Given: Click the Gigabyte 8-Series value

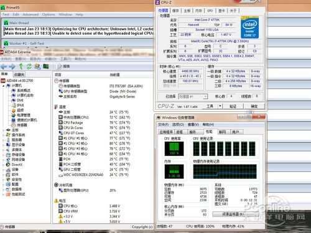Looking at the screenshot, I should (122, 96).
